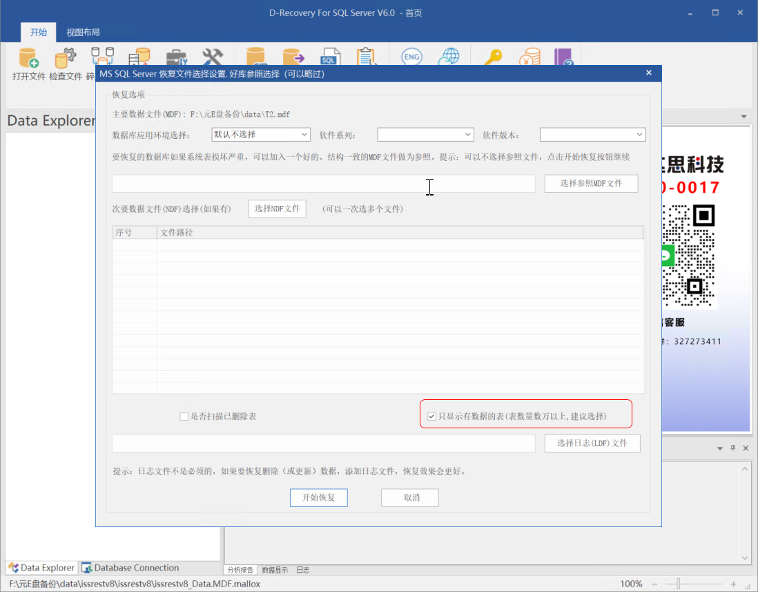The image size is (758, 592).
Task: Click the 打开文件 (open file) database icon
Action: [x=28, y=57]
